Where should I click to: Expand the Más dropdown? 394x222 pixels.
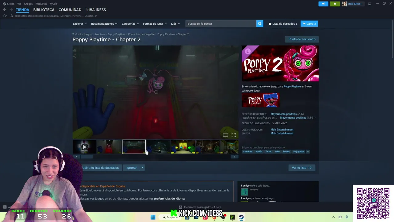175,24
